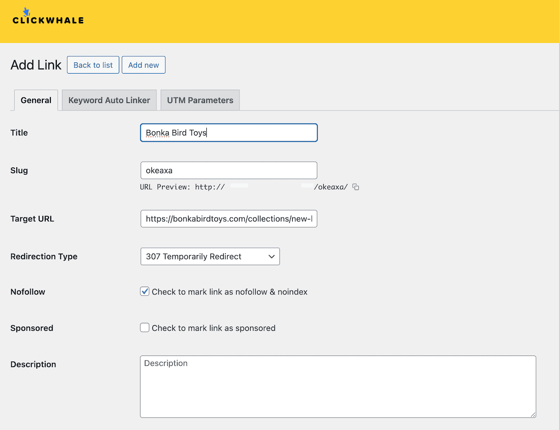Edit the Slug field with okeaxa

[x=229, y=171]
